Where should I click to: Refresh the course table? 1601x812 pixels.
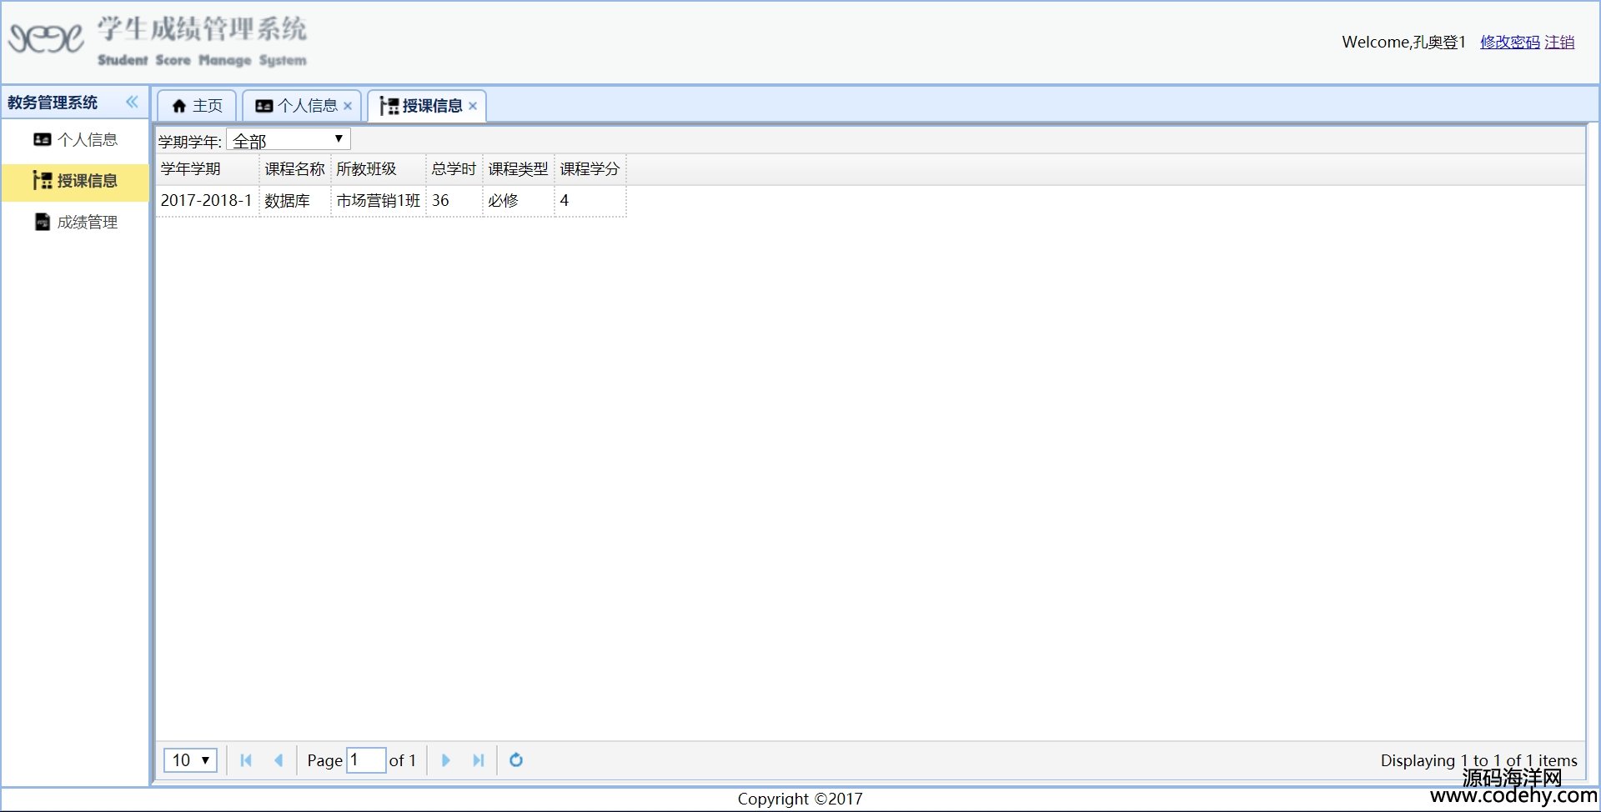tap(516, 760)
